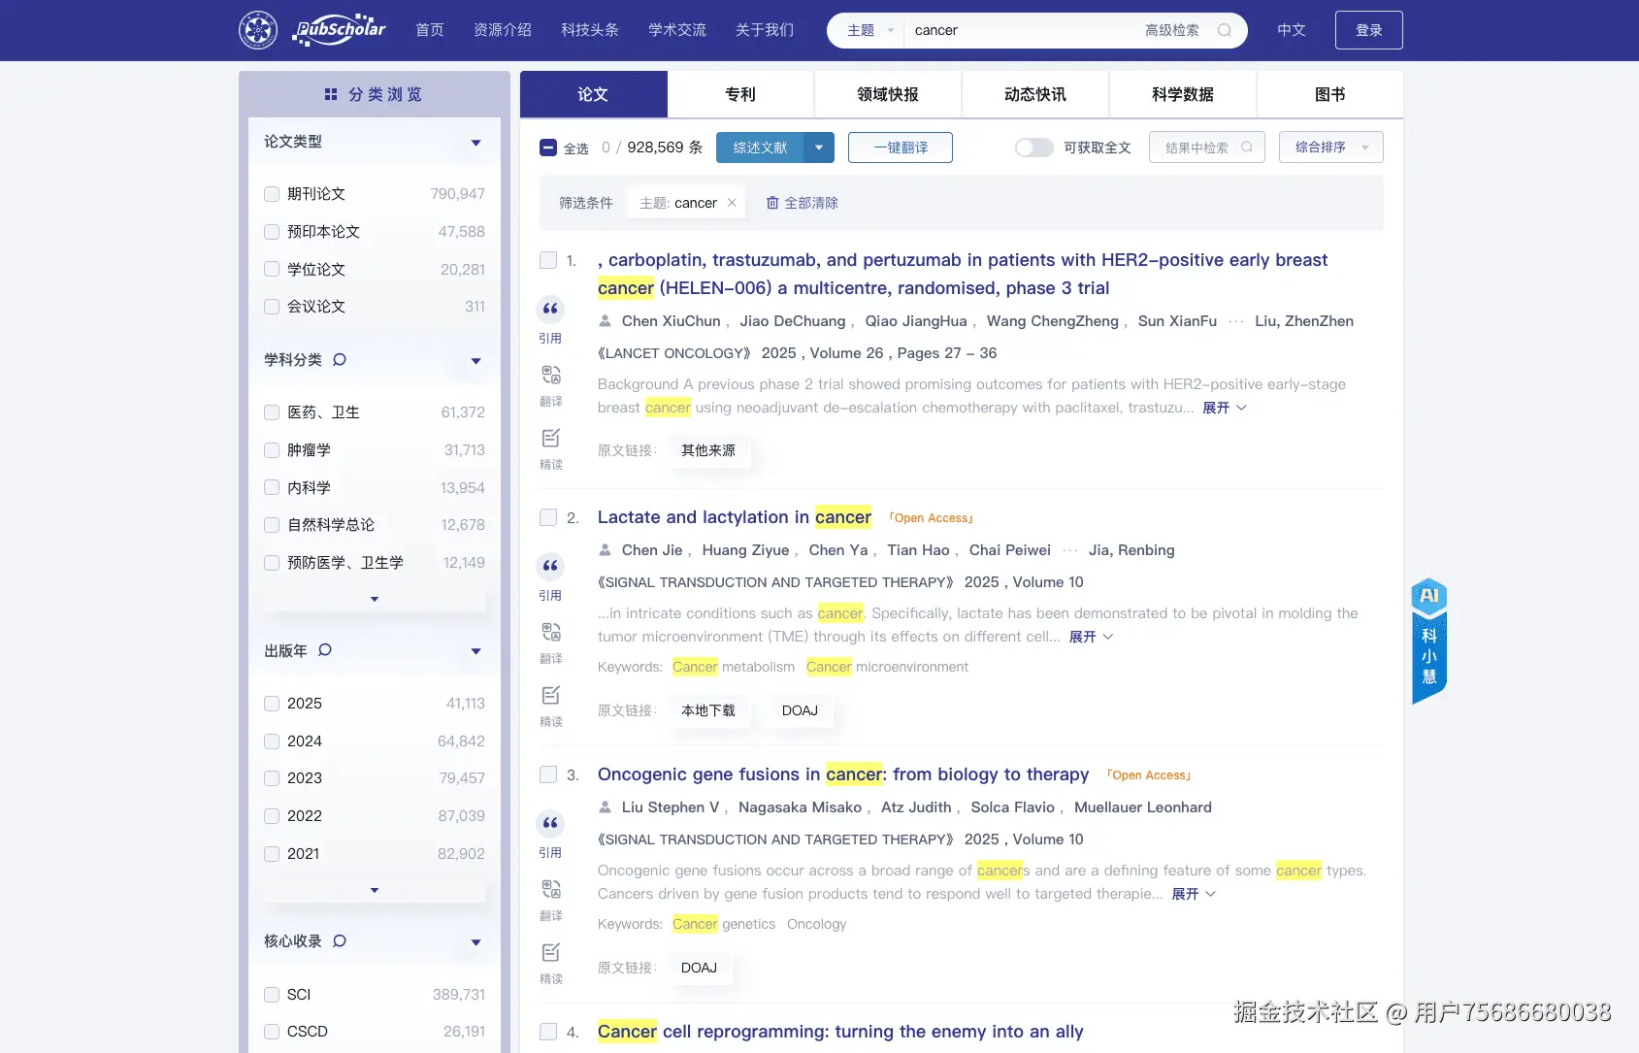The image size is (1639, 1053).
Task: Open title 'Lactate and lactylation in cancer'
Action: pyautogui.click(x=735, y=517)
